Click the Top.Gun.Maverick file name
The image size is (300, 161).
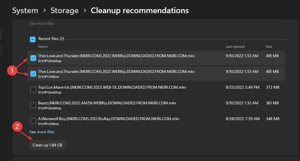tap(112, 87)
